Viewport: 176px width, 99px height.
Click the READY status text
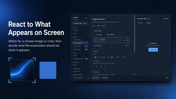pos(167,78)
